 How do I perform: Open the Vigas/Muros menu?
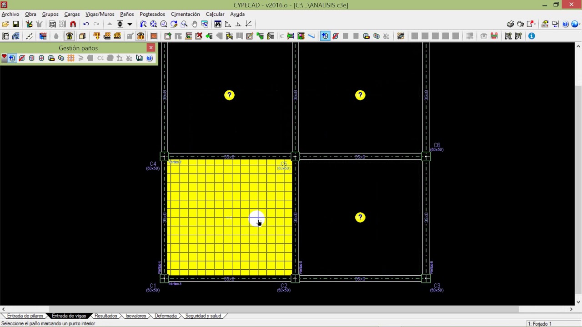(100, 14)
